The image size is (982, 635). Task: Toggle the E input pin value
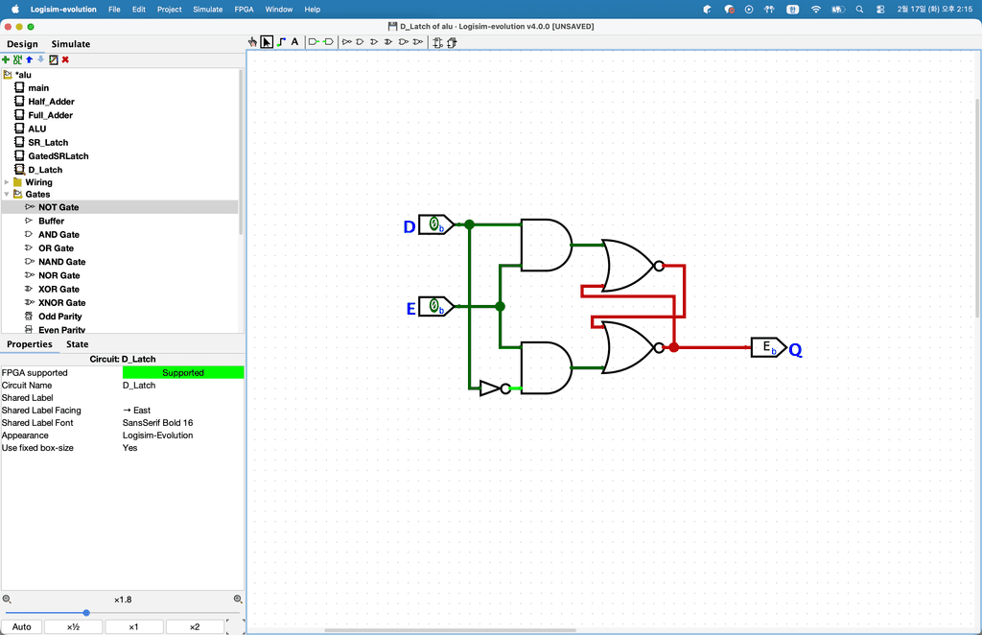[434, 306]
